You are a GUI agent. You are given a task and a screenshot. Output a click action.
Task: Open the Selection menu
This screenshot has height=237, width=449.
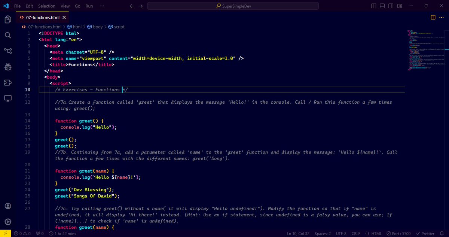click(47, 6)
